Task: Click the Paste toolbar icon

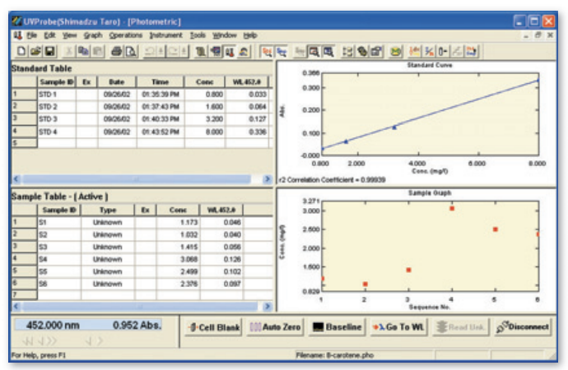Action: [98, 51]
